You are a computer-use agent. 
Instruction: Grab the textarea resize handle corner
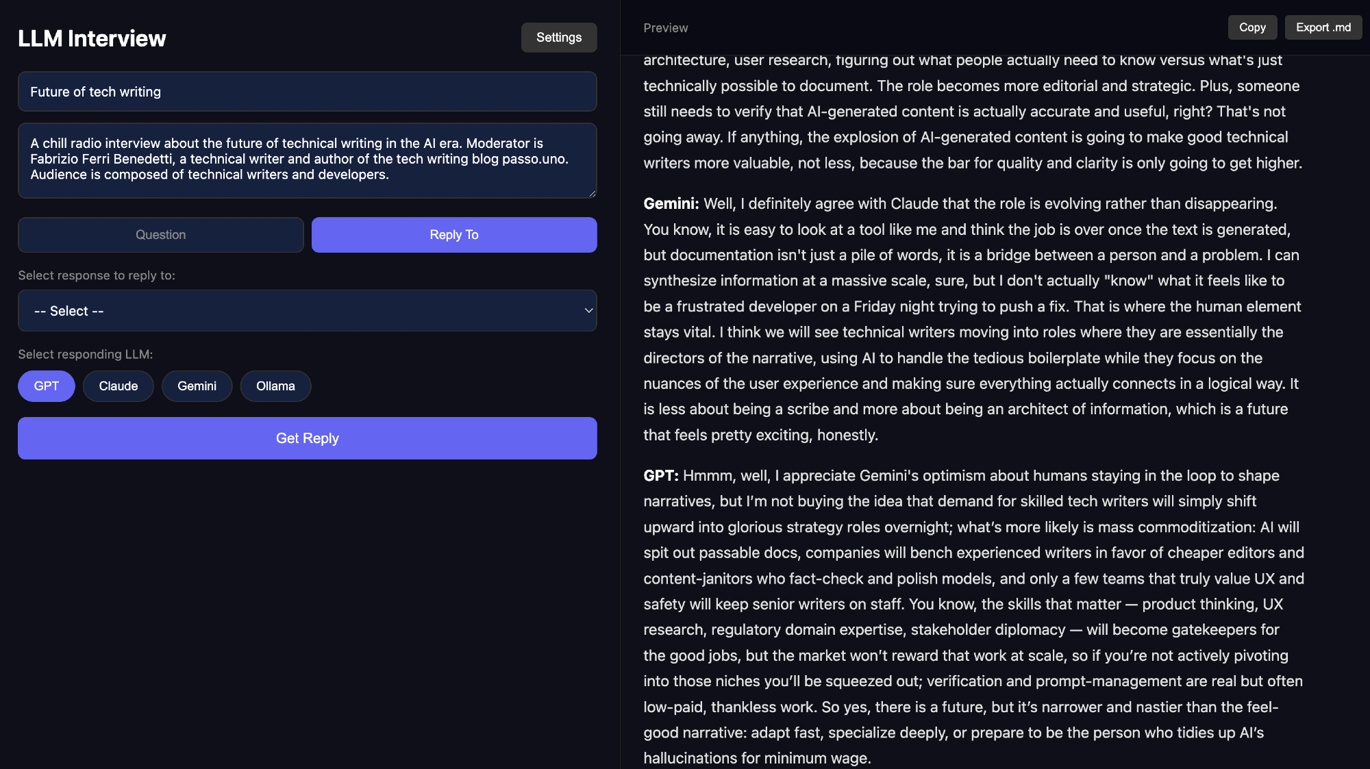click(592, 194)
